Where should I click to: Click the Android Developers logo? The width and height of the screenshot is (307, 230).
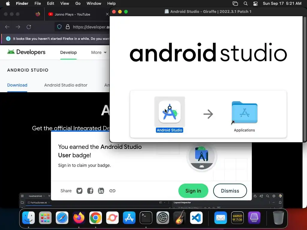tap(26, 52)
